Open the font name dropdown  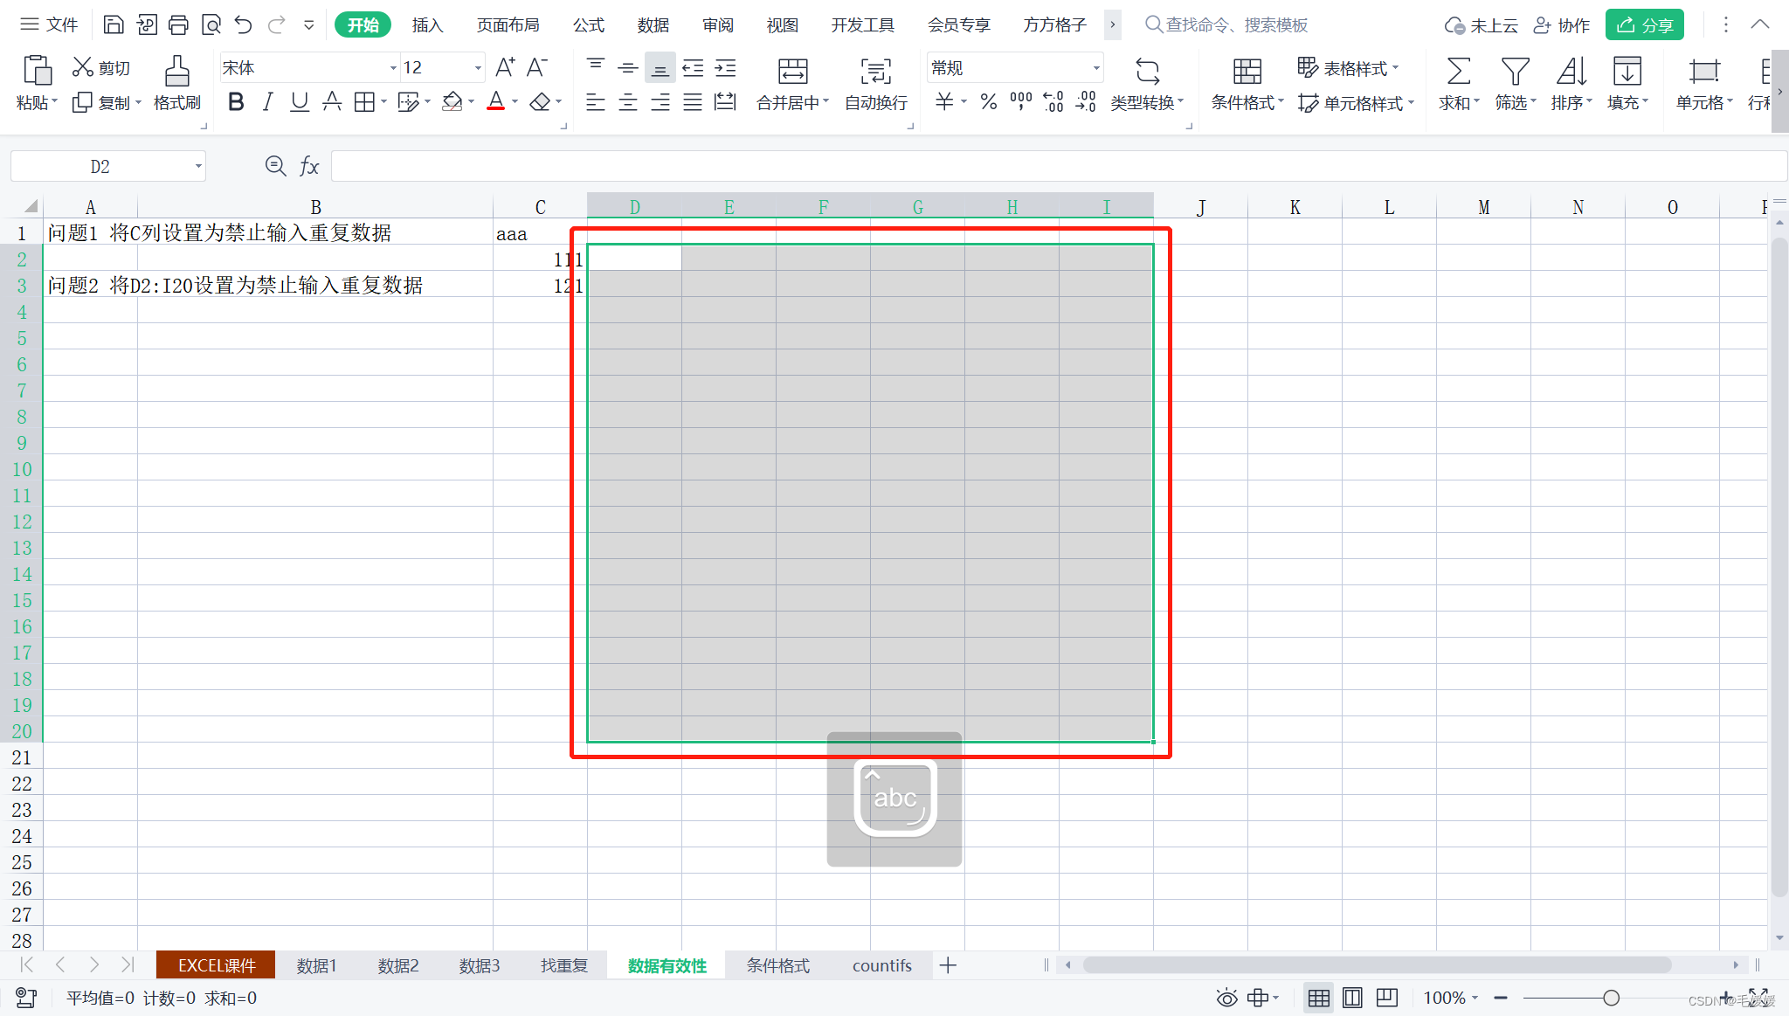tap(393, 68)
